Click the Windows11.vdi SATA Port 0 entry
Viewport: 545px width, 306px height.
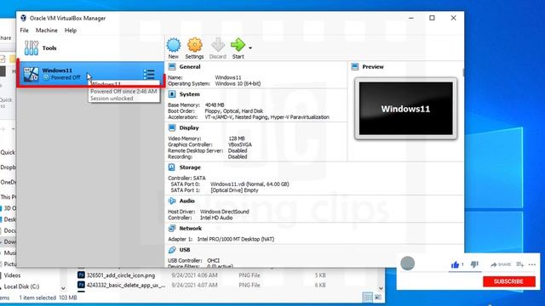pos(250,184)
